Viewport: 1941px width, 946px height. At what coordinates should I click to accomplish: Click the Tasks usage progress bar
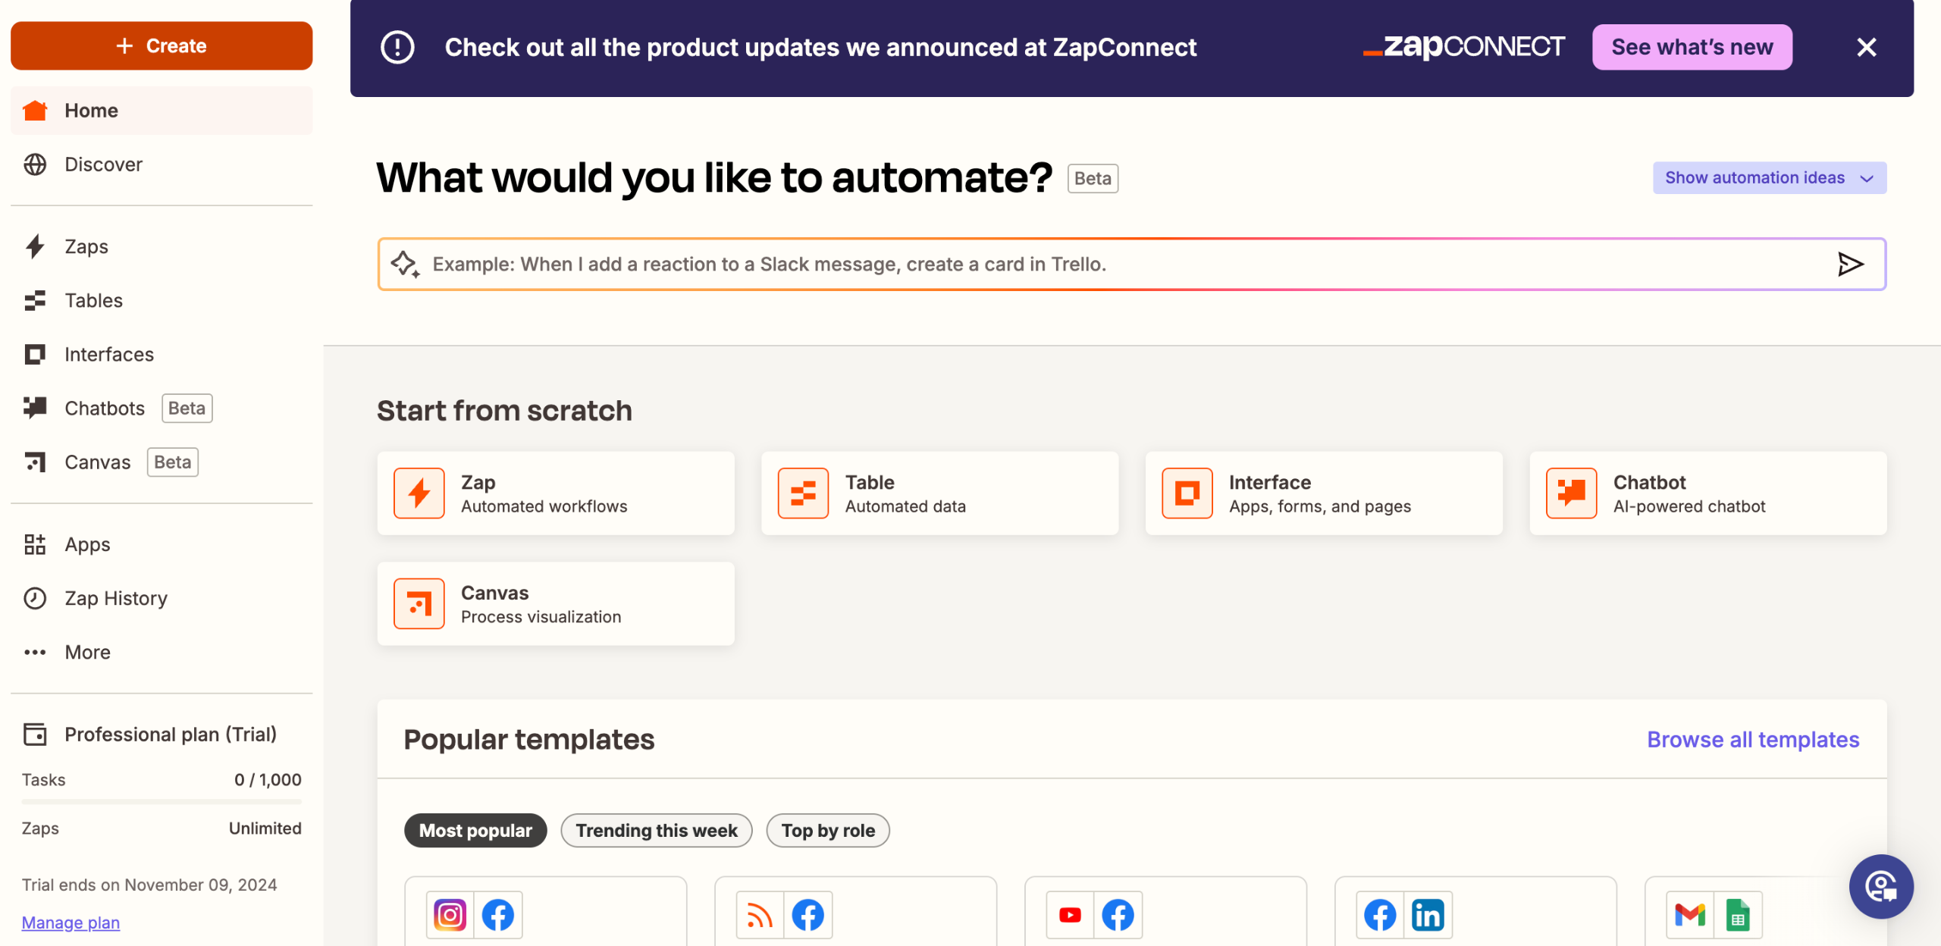click(x=161, y=801)
